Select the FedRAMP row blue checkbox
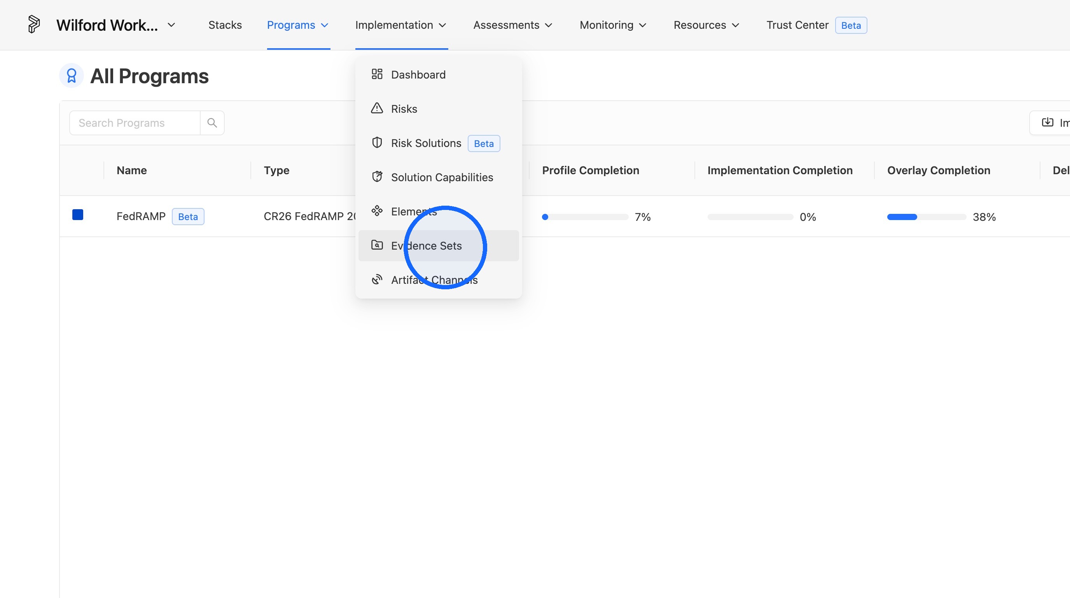The width and height of the screenshot is (1070, 598). [78, 215]
